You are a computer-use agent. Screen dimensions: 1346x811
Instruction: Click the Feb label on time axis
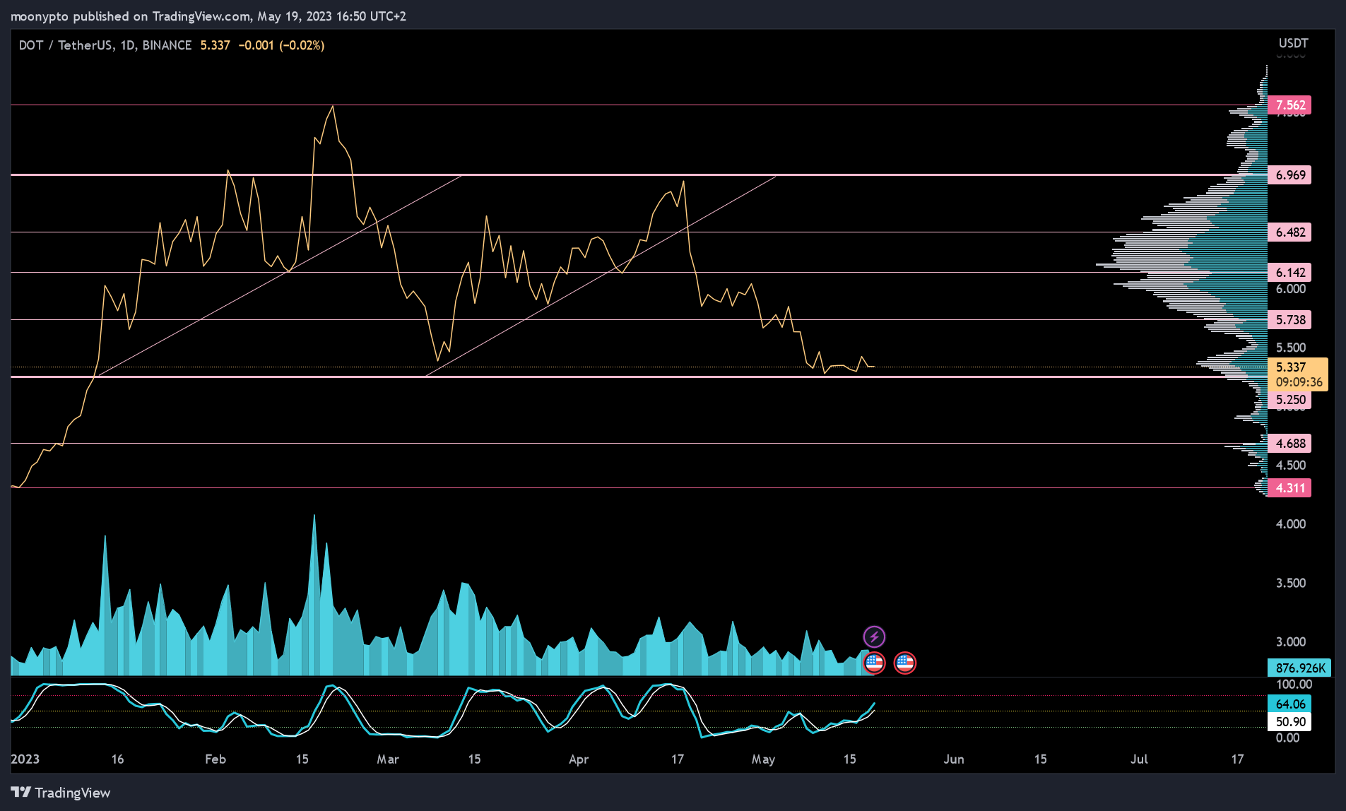(x=216, y=759)
